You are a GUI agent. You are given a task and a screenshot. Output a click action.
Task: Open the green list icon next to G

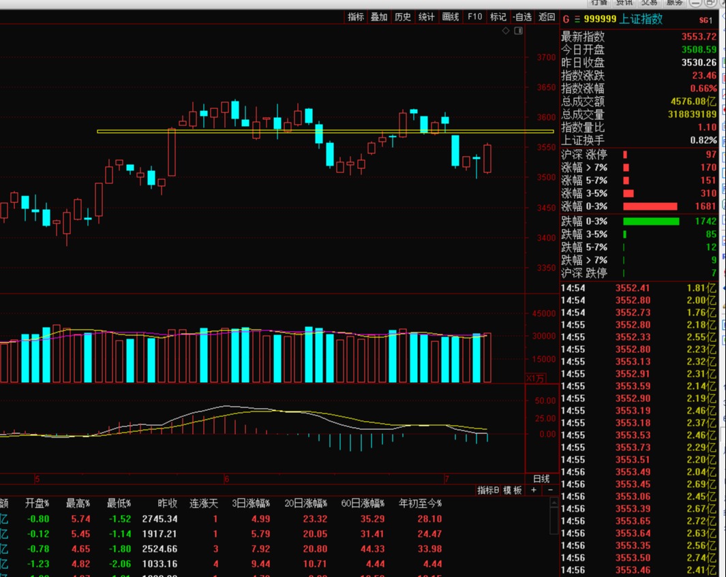(577, 20)
